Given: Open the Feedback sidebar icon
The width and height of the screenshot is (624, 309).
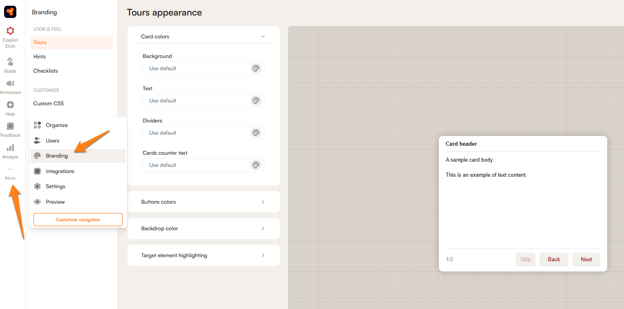Looking at the screenshot, I should [10, 127].
